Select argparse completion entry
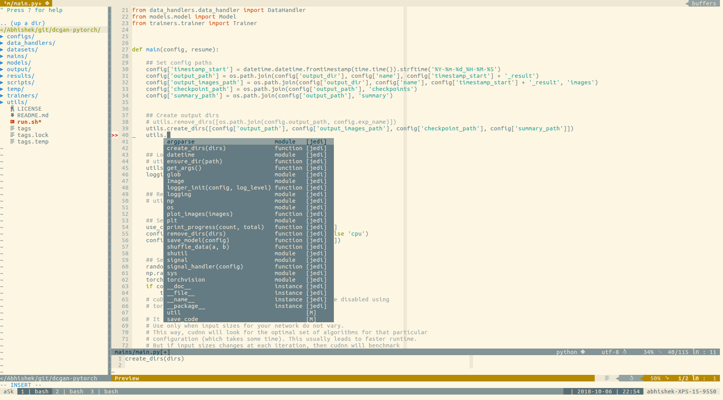723x400 pixels. (x=248, y=142)
